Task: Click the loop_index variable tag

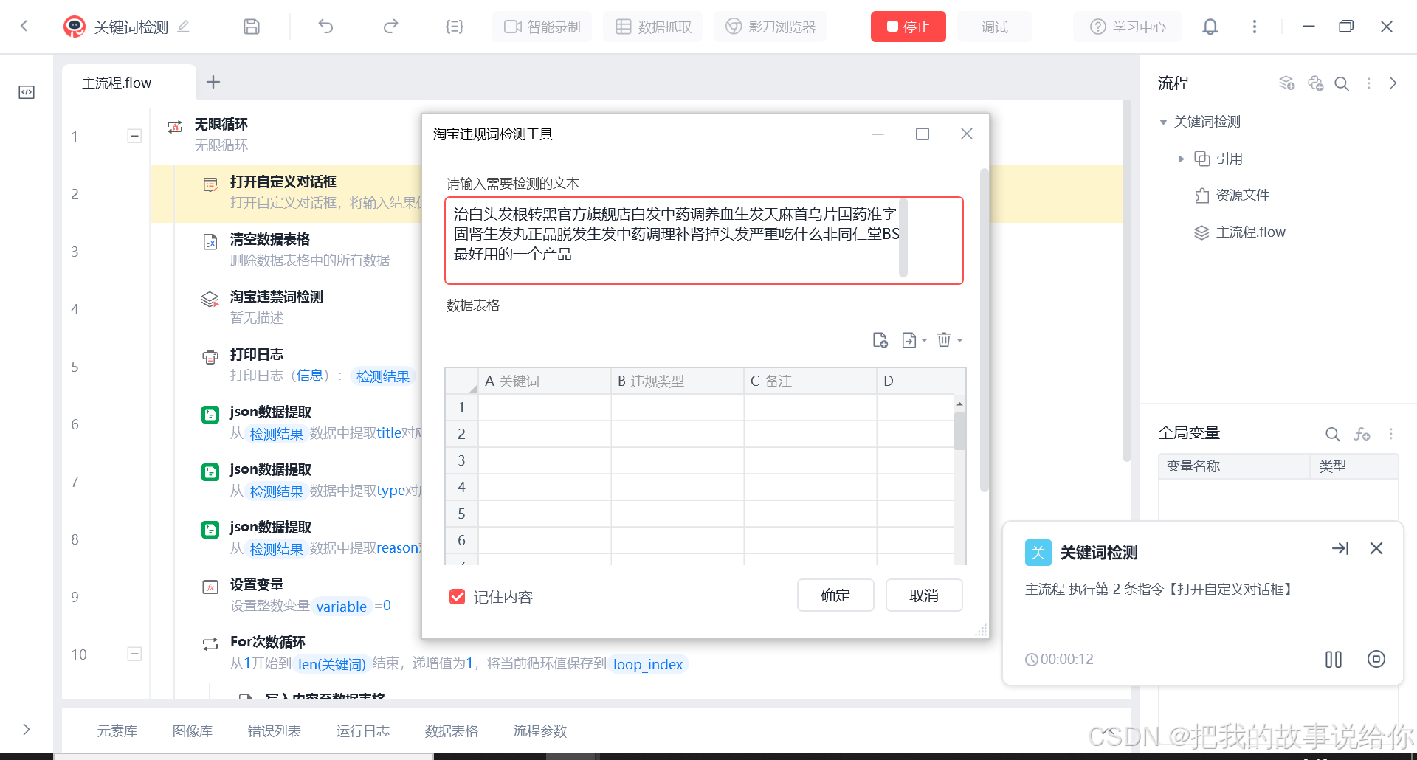Action: point(648,664)
